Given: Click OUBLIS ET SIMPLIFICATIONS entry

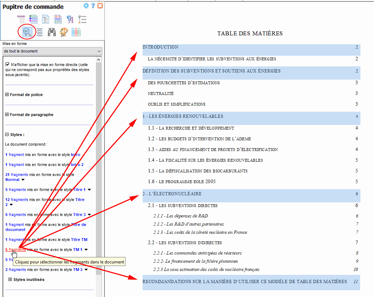Looking at the screenshot, I should pos(176,104).
